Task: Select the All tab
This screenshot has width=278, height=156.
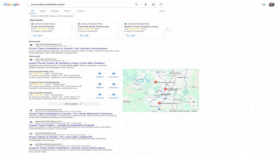Action: coord(32,11)
